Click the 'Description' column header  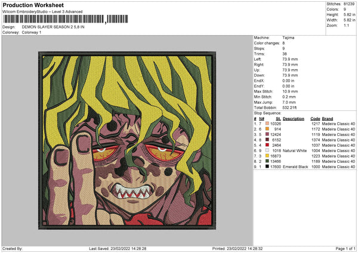coord(294,119)
